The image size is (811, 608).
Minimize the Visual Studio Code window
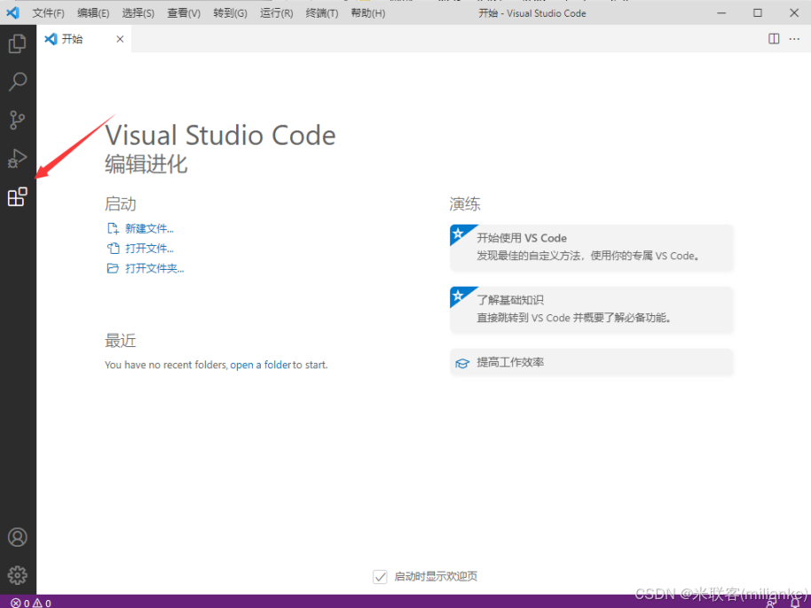point(721,13)
